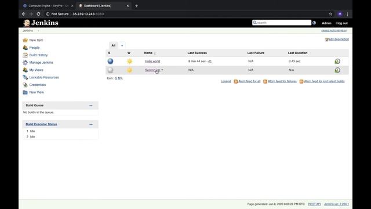Image resolution: width=371 pixels, height=209 pixels.
Task: Open Build Executor Status link
Action: tap(41, 124)
